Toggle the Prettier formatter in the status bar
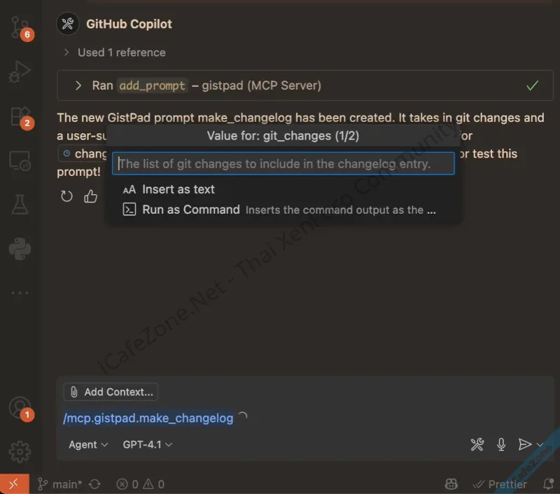 point(500,484)
